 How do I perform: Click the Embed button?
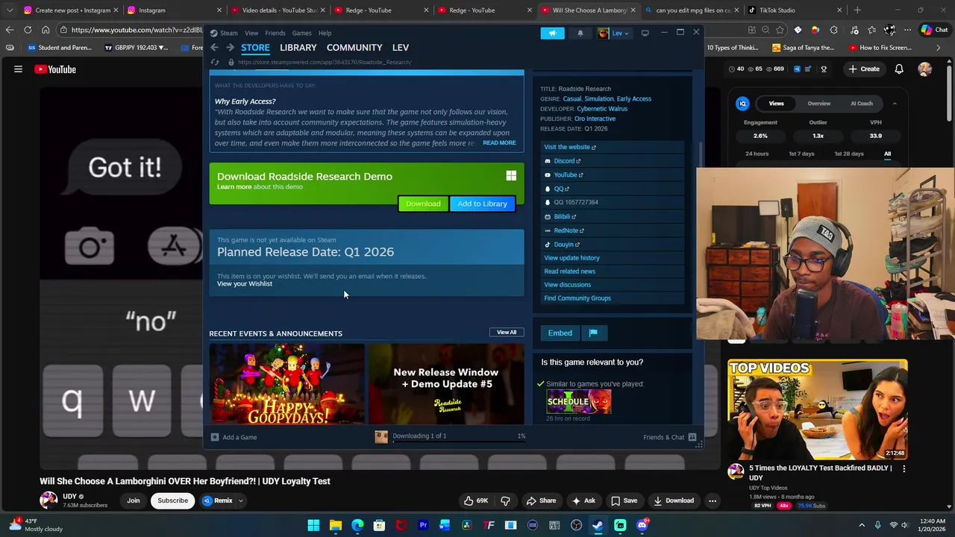(560, 333)
